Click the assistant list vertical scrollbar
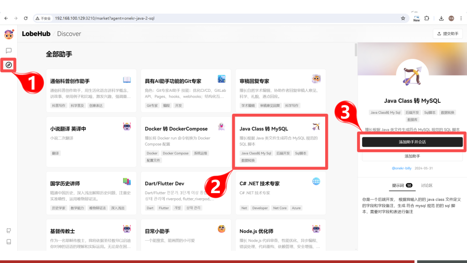 click(356, 50)
